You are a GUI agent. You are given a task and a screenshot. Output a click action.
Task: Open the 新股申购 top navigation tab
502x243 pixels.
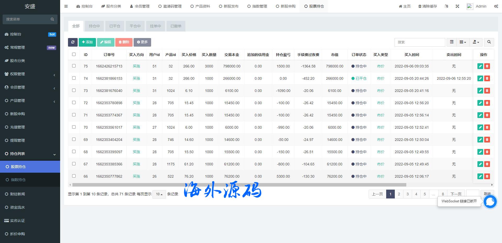coord(286,6)
